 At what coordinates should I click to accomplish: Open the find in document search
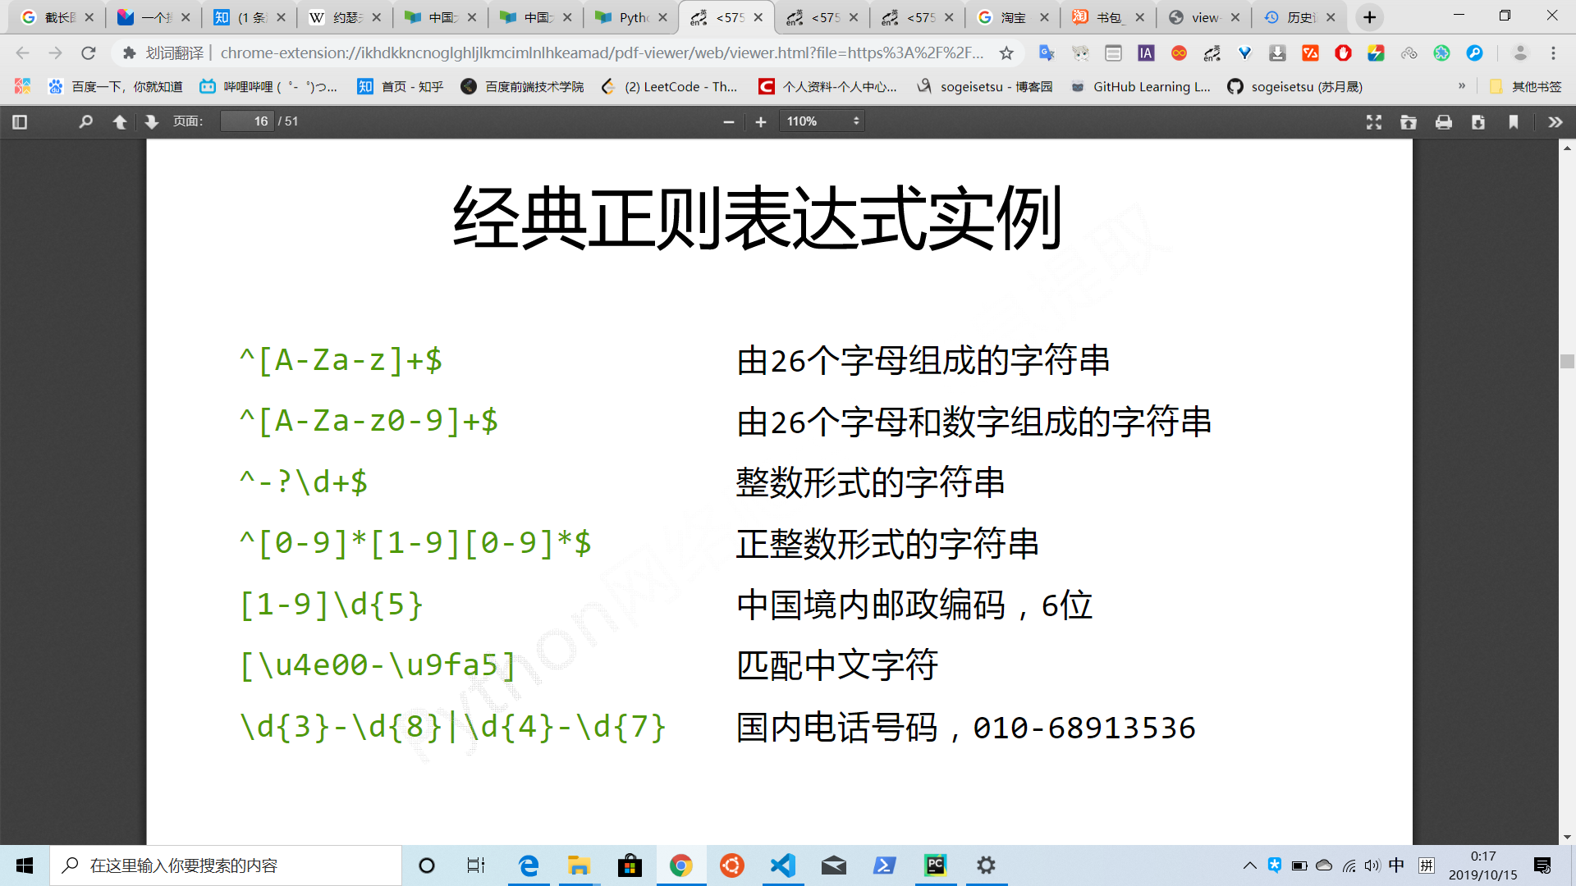click(85, 121)
